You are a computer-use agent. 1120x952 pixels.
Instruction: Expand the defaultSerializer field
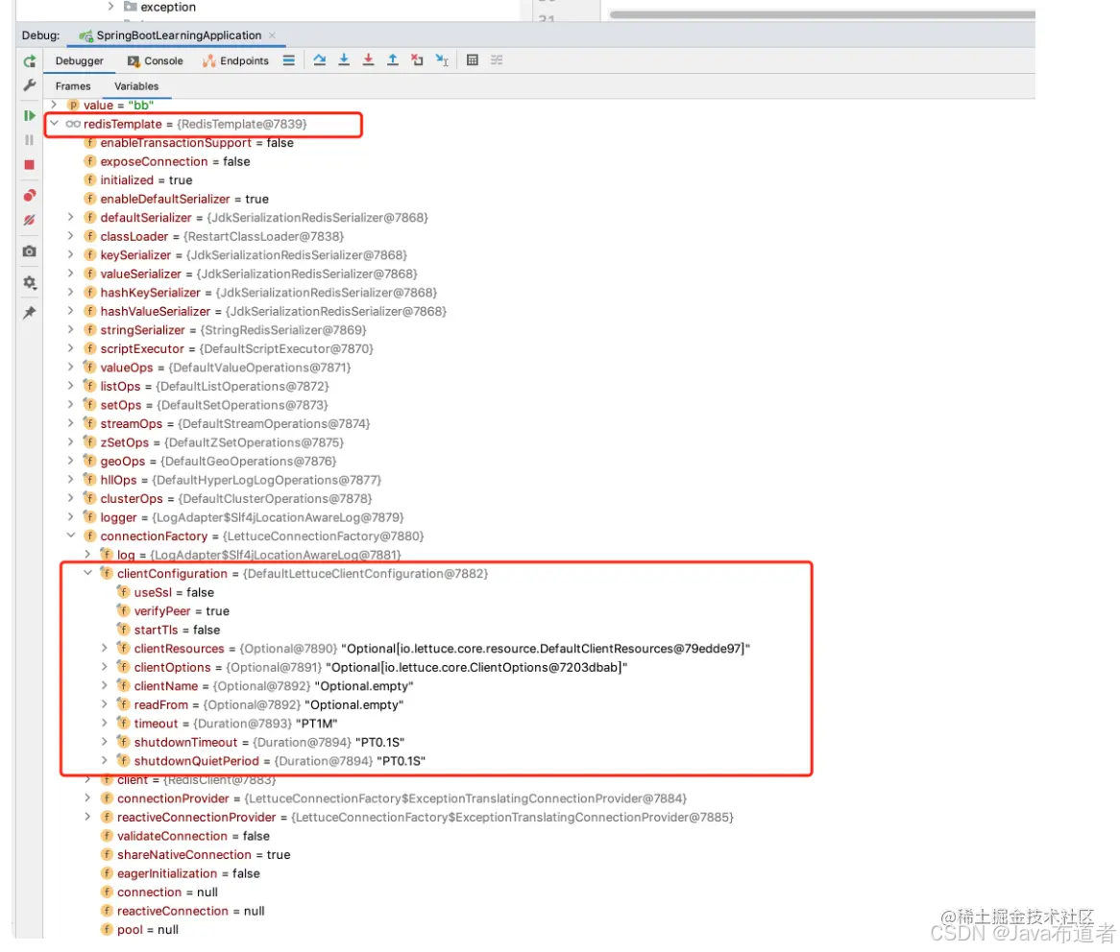(x=71, y=217)
